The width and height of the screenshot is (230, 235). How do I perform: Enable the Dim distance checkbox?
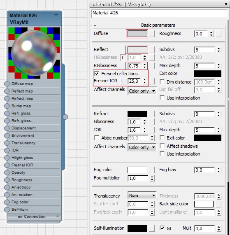click(162, 82)
